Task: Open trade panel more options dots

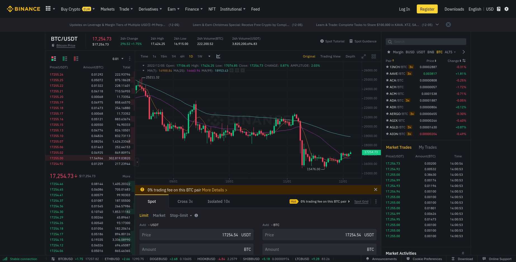Action: point(376,201)
